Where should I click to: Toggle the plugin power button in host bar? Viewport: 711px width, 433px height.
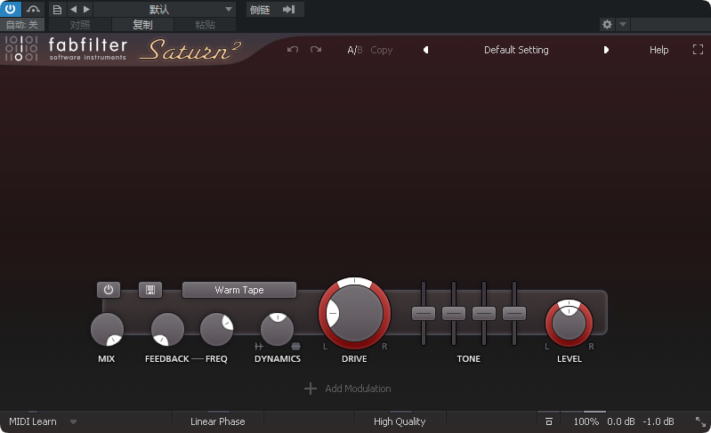(11, 9)
